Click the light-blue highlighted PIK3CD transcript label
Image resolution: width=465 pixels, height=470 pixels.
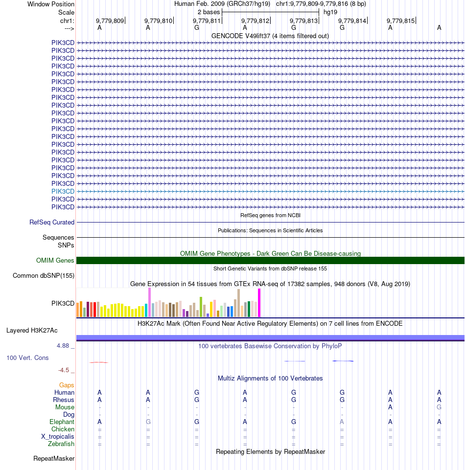63,191
